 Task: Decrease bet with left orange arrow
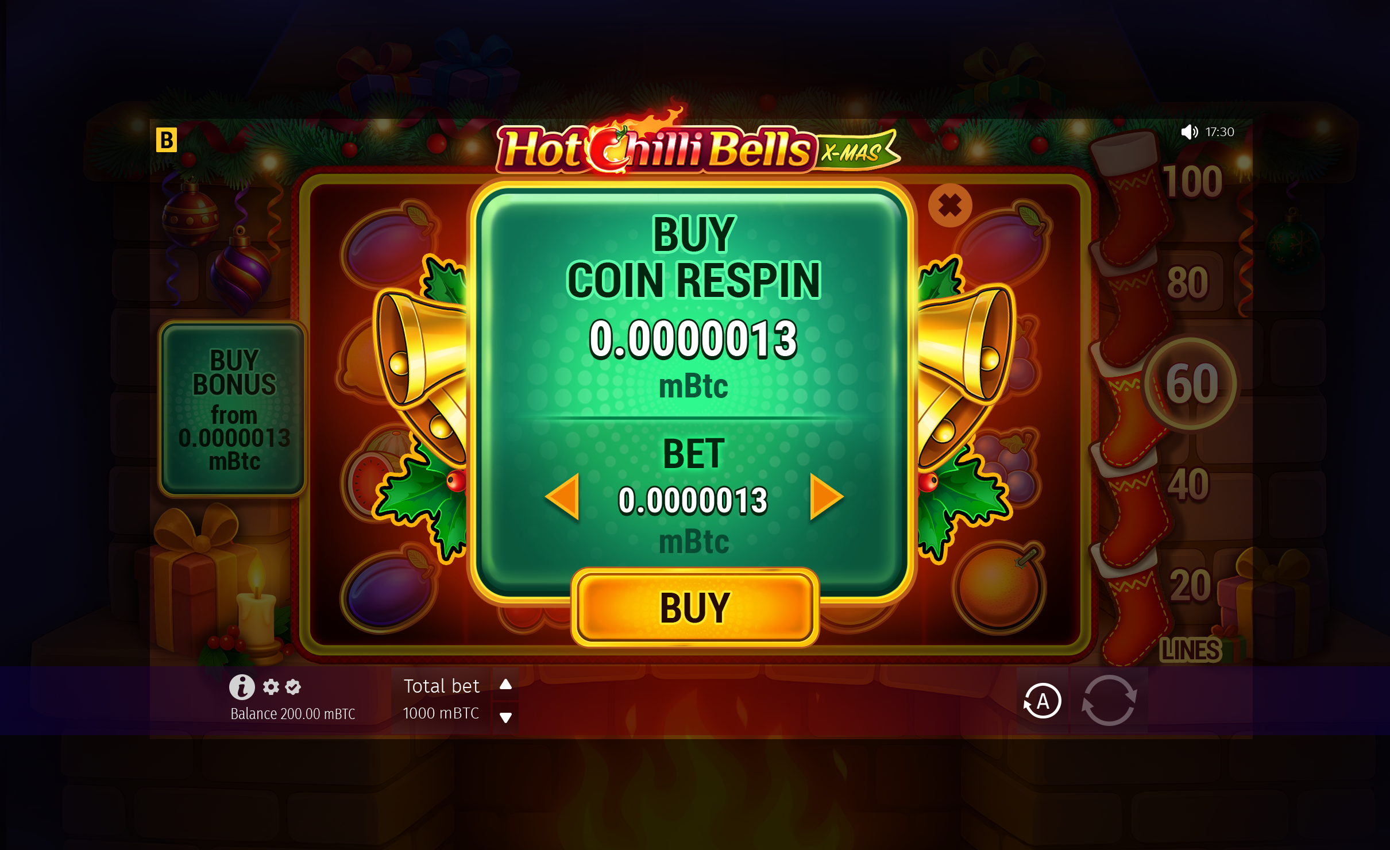pyautogui.click(x=562, y=497)
